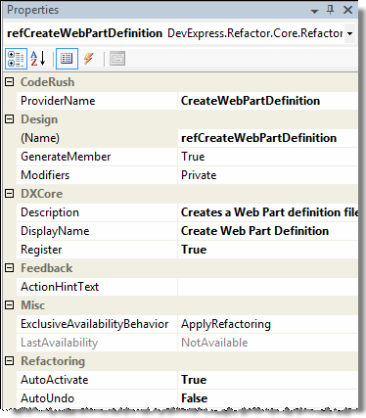Open window position dropdown arrow in title bar
This screenshot has width=366, height=418.
314,11
